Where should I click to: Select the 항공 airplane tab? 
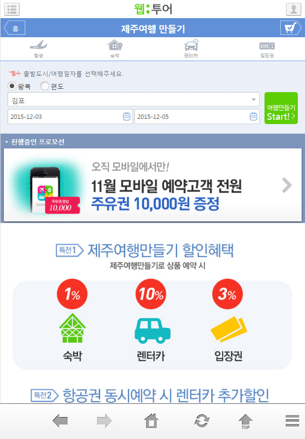click(x=39, y=49)
